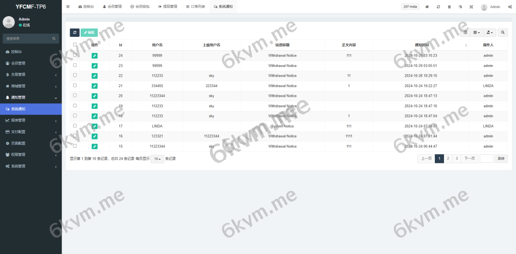This screenshot has width=516, height=254.
Task: Open the settings gears icon at top right
Action: [x=510, y=7]
